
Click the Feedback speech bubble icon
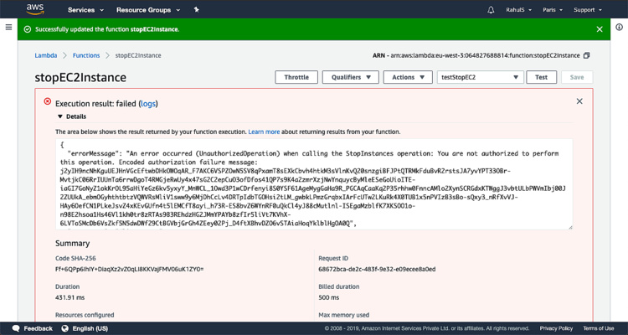(x=16, y=328)
